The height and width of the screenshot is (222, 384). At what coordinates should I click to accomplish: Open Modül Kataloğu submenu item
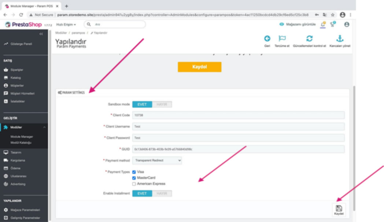tap(21, 143)
